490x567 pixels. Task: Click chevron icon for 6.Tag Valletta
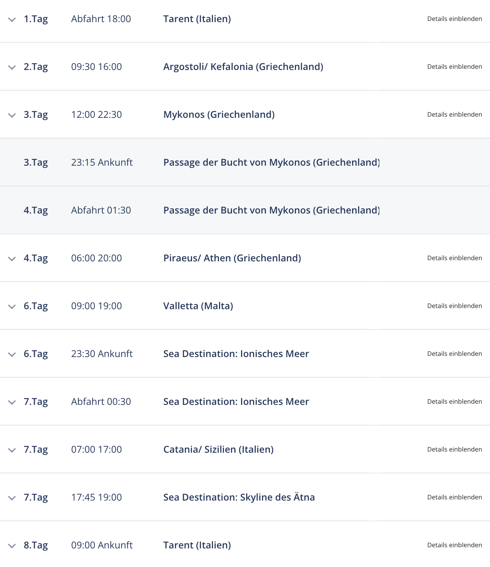pos(12,306)
